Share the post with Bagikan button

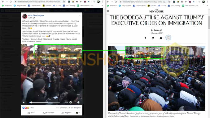pyautogui.click(x=66, y=113)
